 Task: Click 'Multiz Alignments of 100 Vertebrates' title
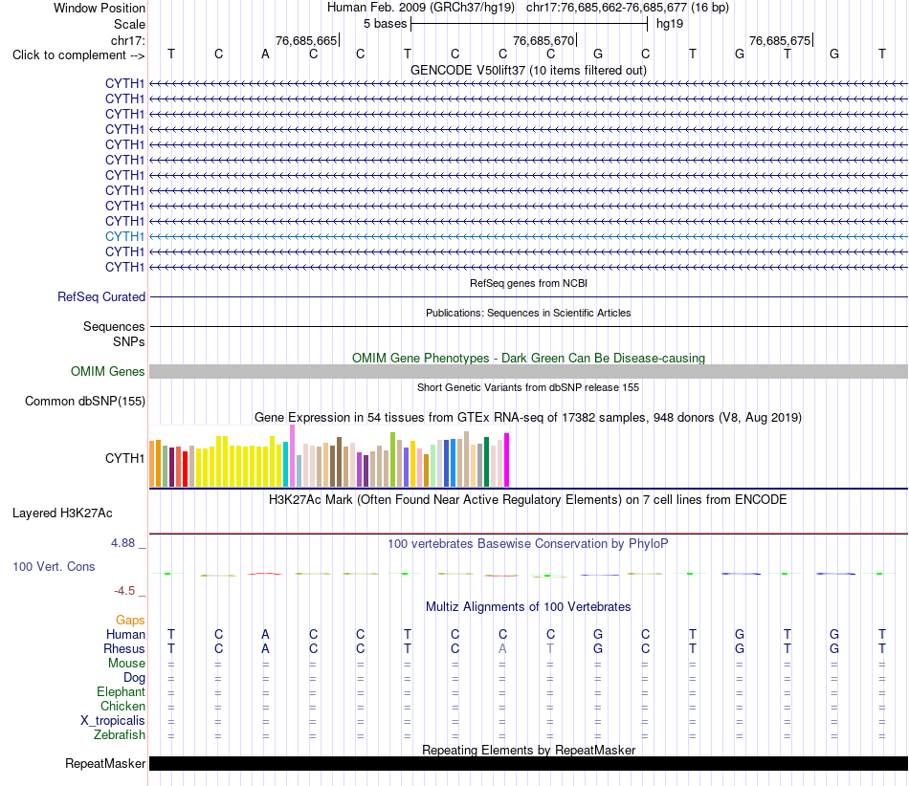(528, 606)
